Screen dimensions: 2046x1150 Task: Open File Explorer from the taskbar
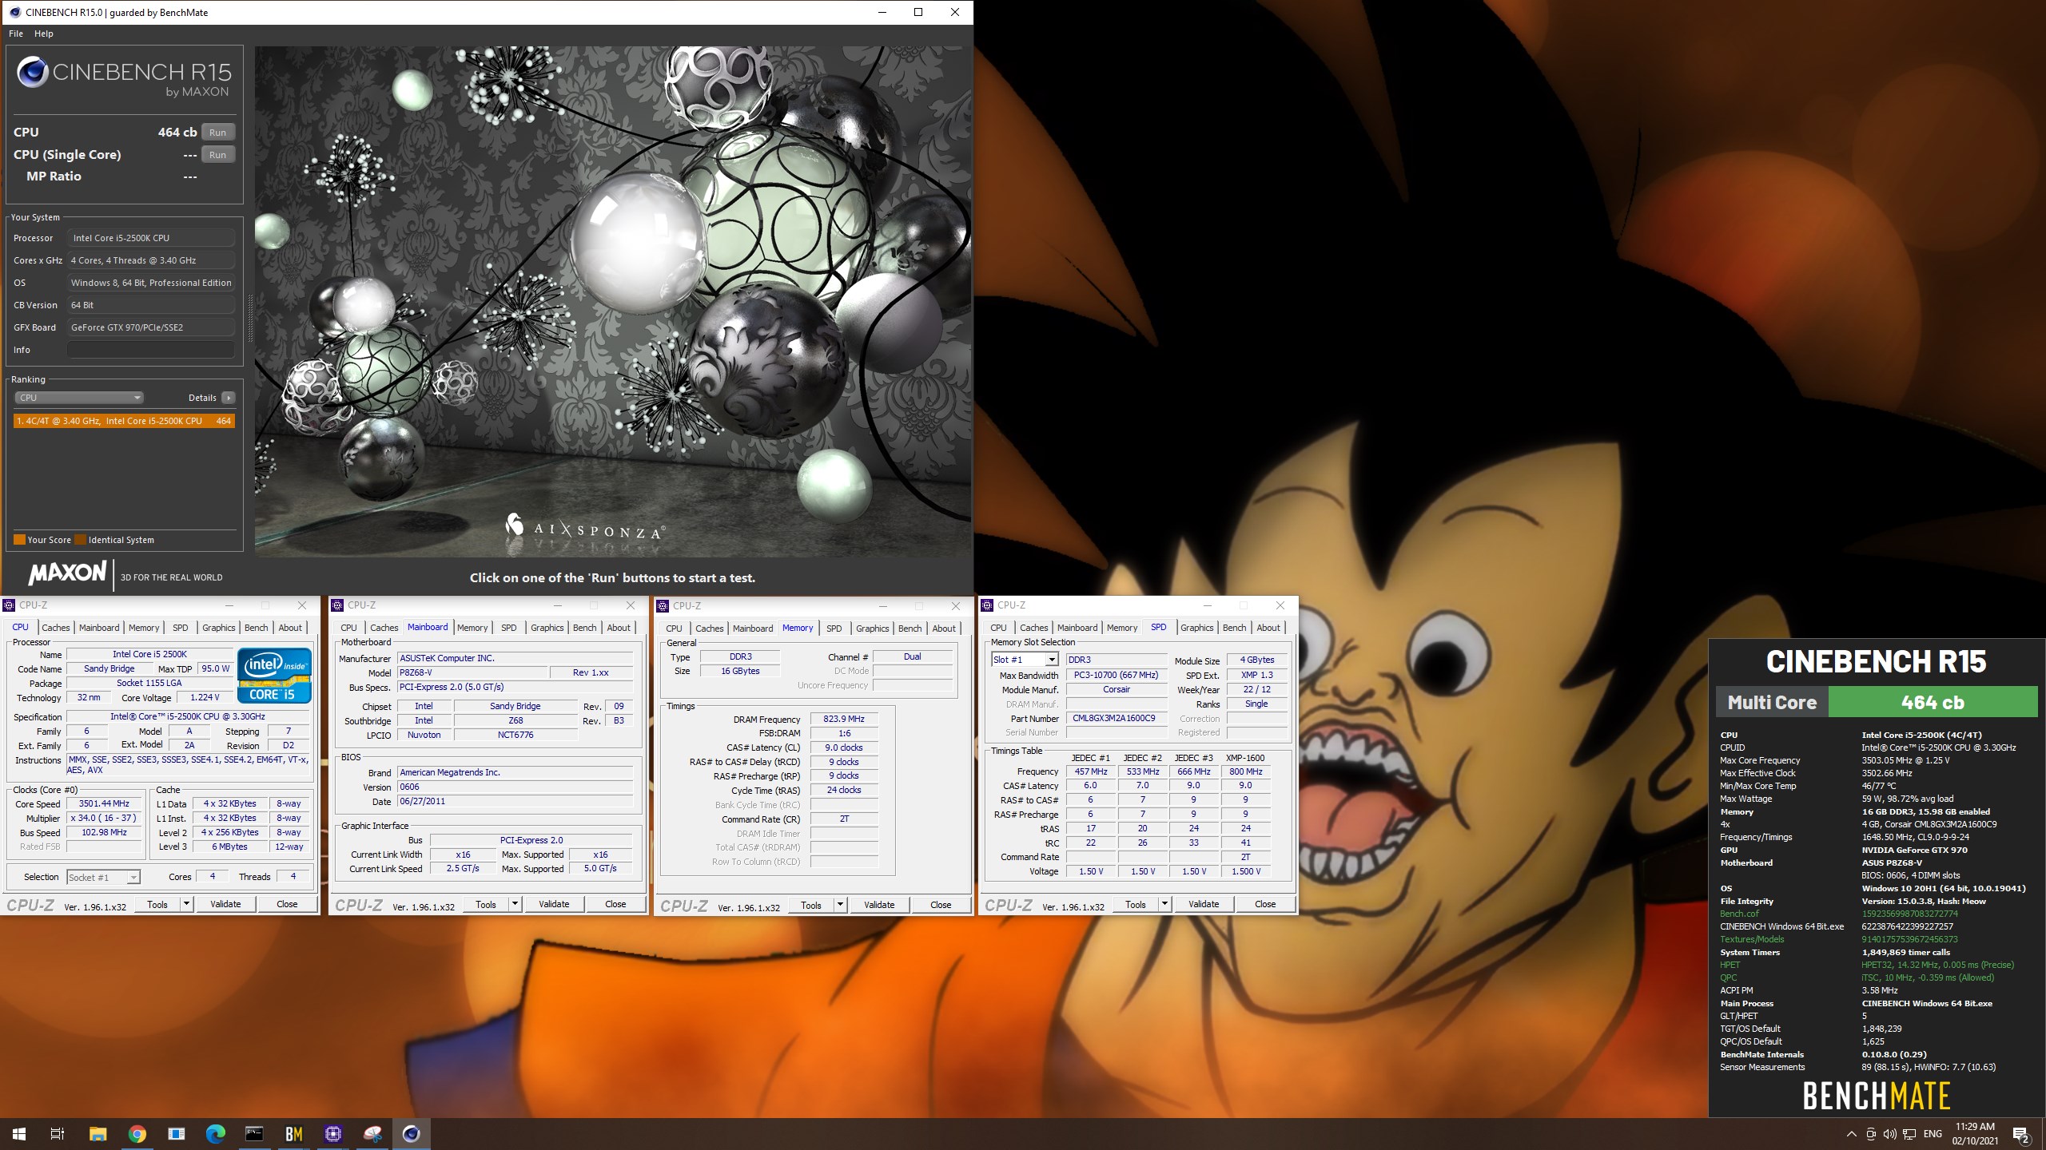(x=98, y=1134)
